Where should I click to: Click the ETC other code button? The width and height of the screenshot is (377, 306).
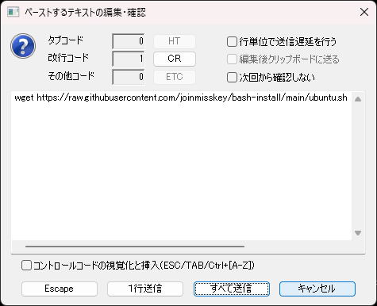175,77
